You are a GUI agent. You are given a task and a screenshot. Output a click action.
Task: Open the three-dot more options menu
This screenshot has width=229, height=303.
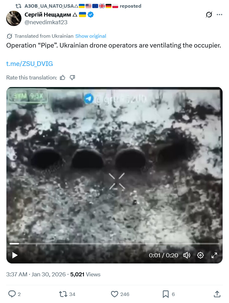click(x=219, y=14)
